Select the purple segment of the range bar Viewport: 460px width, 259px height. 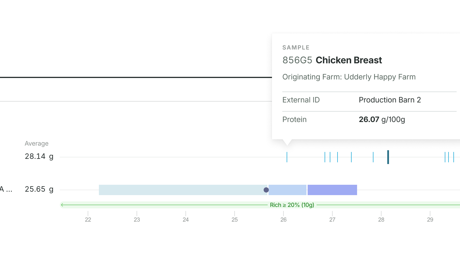(x=332, y=190)
